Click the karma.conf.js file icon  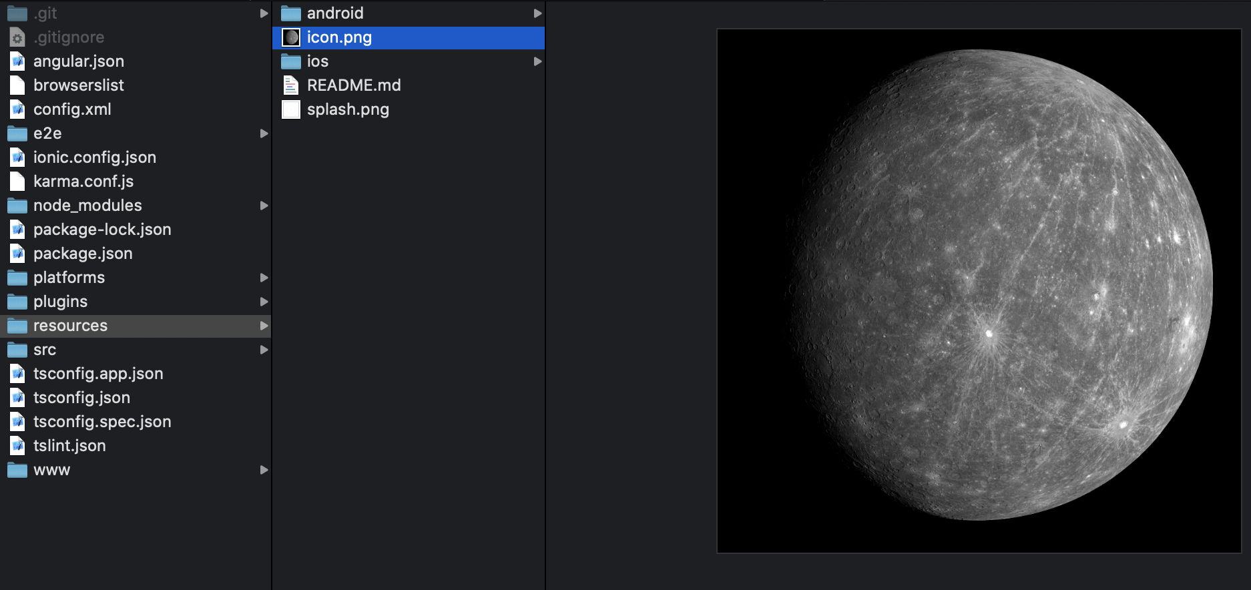pyautogui.click(x=17, y=182)
